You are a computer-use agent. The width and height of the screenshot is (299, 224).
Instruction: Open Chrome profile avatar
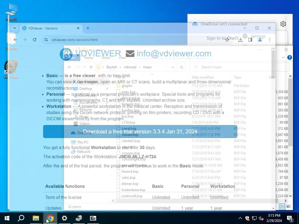click(x=260, y=40)
